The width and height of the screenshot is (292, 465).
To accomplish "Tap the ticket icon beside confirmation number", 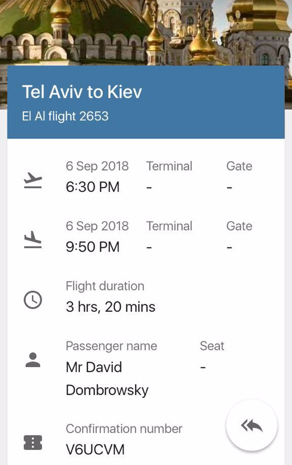I will [33, 443].
